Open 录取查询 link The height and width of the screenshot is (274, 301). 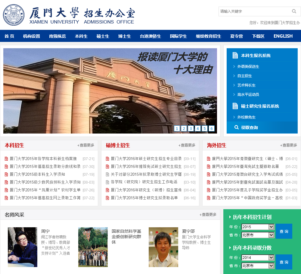click(249, 127)
